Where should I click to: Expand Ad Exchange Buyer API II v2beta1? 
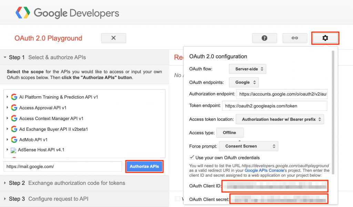pos(7,129)
